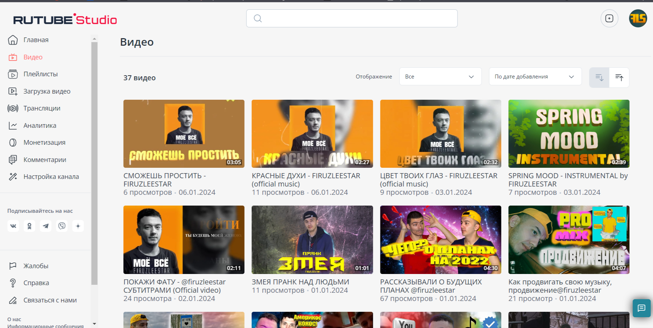The height and width of the screenshot is (328, 653).
Task: Go to Главная menu item
Action: 36,40
